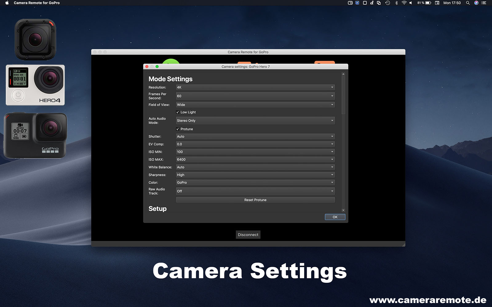Click the empty square menu bar icon
The image size is (492, 307).
[x=365, y=3]
